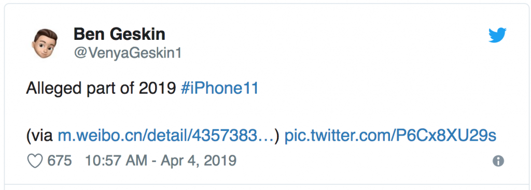Open Twitter via the blue bird logo
This screenshot has width=531, height=190.
497,36
